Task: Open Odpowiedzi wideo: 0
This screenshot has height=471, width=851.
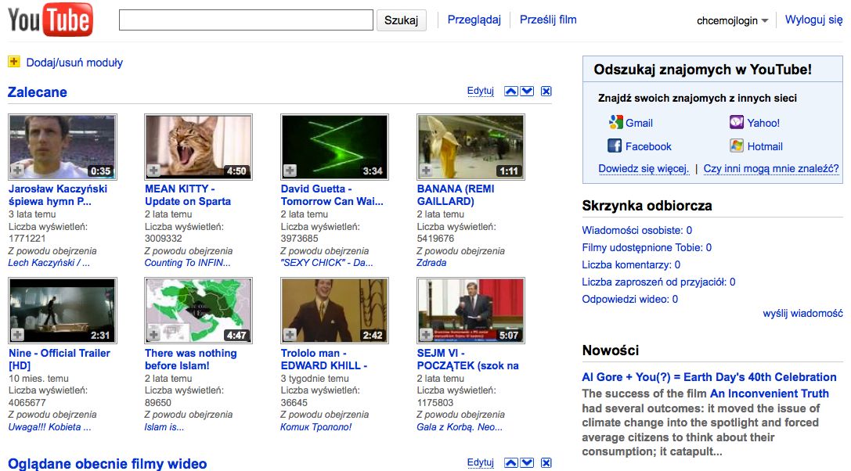Action: 630,299
